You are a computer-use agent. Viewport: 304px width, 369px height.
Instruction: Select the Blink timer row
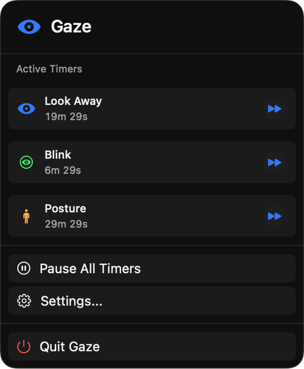(x=152, y=162)
